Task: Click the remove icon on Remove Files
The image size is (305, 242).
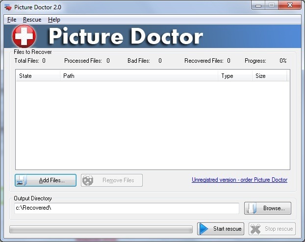Action: [88, 180]
